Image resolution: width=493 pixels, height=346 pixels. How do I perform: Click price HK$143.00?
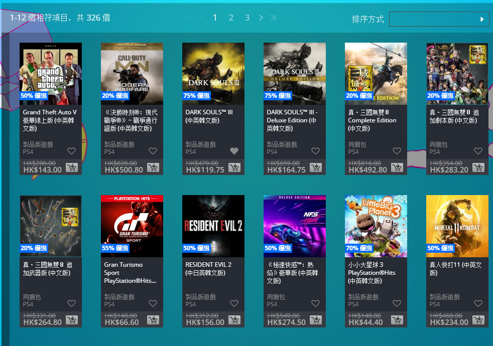pos(43,170)
